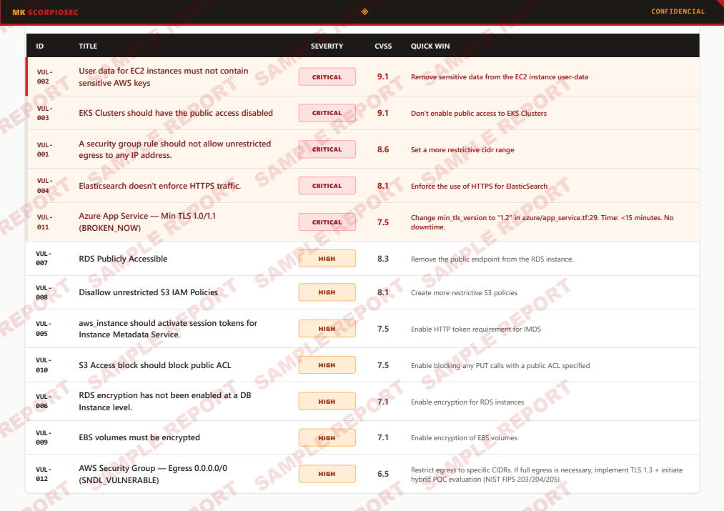This screenshot has height=511, width=724.
Task: Select the VUL-010 ID cell
Action: [44, 365]
